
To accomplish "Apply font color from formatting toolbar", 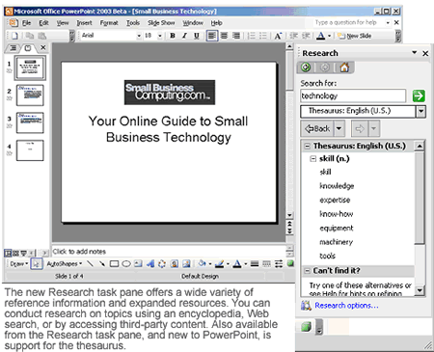I will pyautogui.click(x=321, y=36).
